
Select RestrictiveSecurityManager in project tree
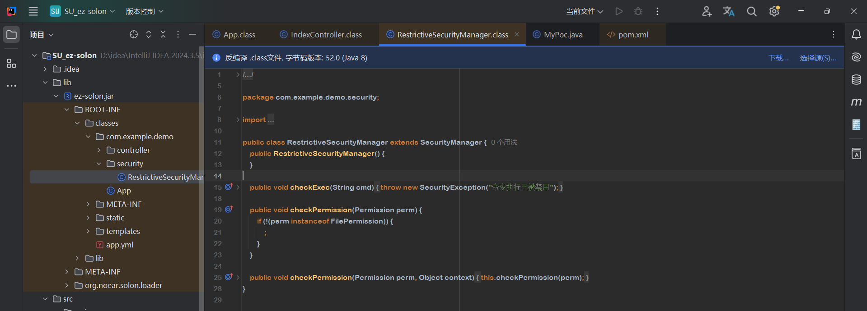[x=160, y=177]
